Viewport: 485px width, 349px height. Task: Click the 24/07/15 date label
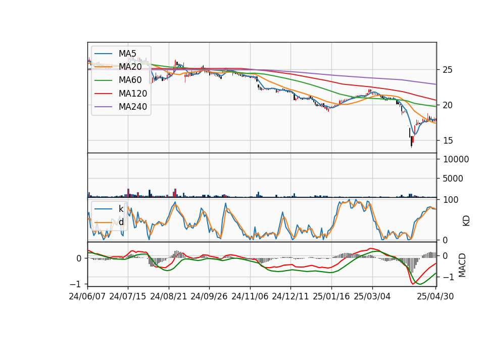click(128, 296)
